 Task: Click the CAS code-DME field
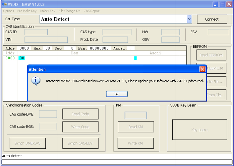pyautogui.click(x=48, y=114)
